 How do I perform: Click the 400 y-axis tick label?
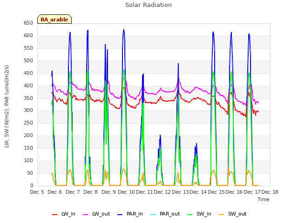tap(28, 85)
